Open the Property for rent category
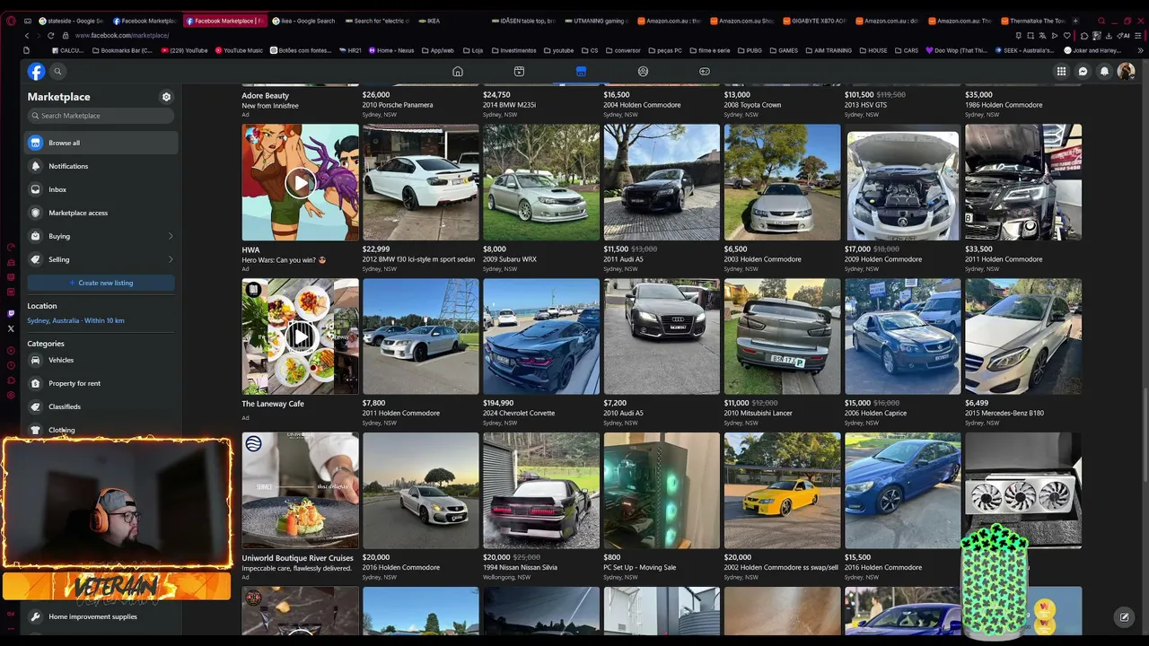 point(101,383)
